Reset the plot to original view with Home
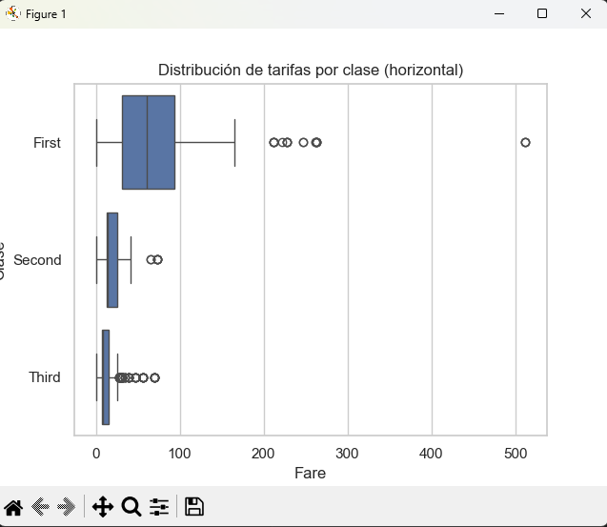607x527 pixels. click(x=14, y=507)
